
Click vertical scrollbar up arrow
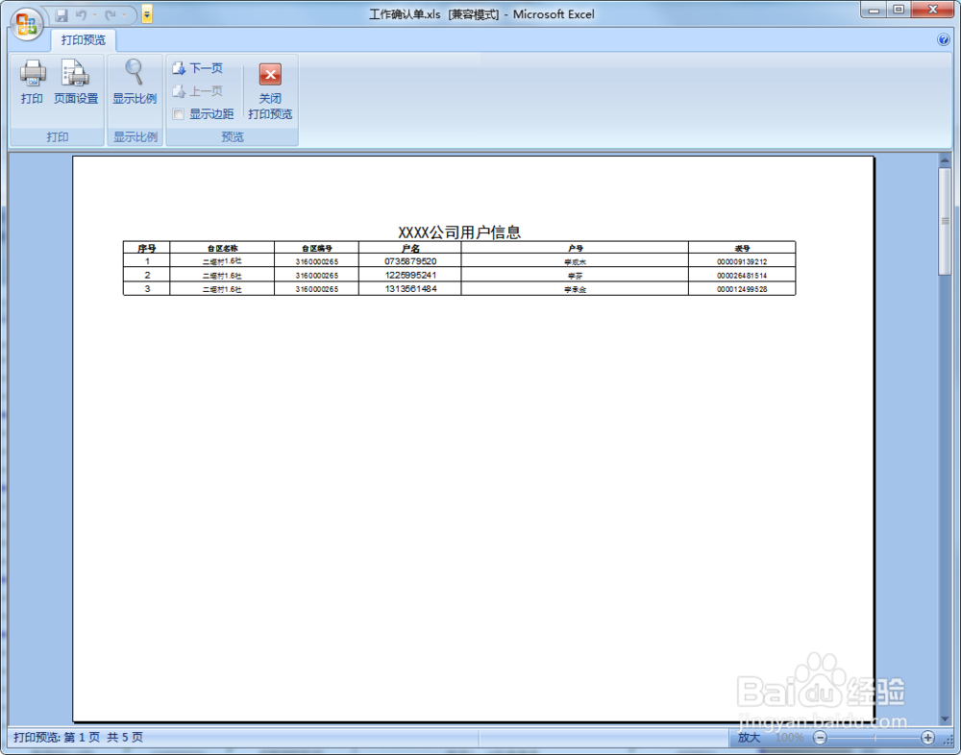[x=945, y=160]
